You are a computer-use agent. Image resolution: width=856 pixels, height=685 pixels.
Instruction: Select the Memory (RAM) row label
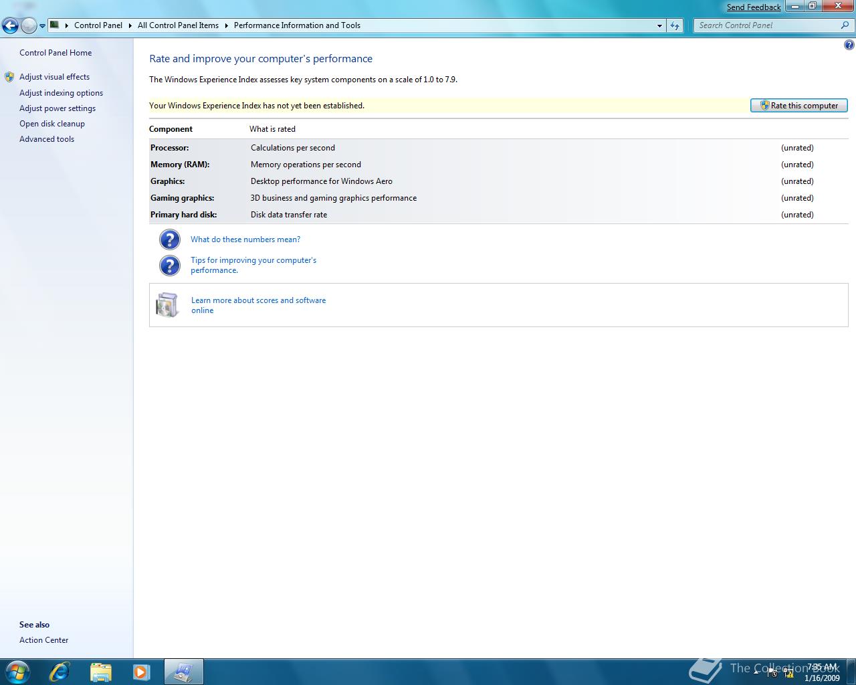pos(180,165)
